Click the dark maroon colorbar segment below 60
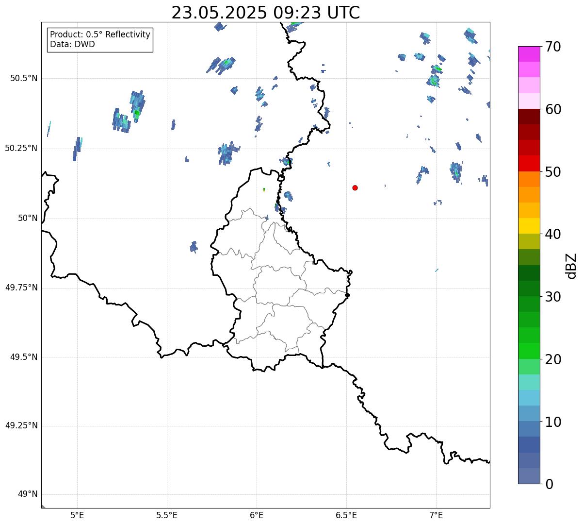The width and height of the screenshot is (583, 525). (x=529, y=117)
